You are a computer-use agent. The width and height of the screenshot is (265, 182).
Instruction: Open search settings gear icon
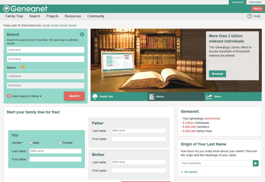tap(82, 34)
